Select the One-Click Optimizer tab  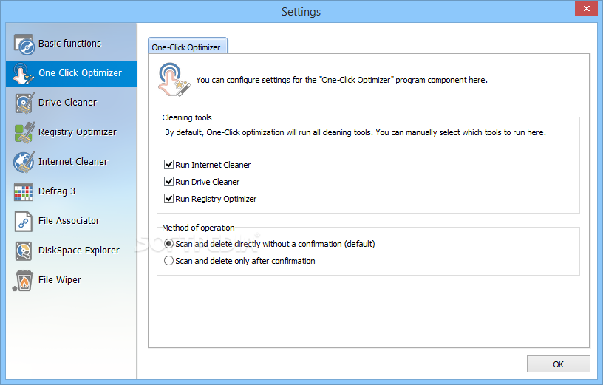click(187, 47)
